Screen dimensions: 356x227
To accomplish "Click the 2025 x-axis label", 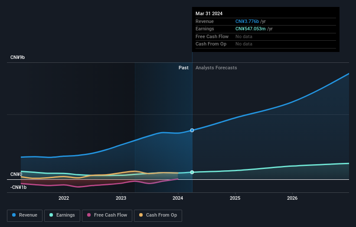I will [235, 198].
